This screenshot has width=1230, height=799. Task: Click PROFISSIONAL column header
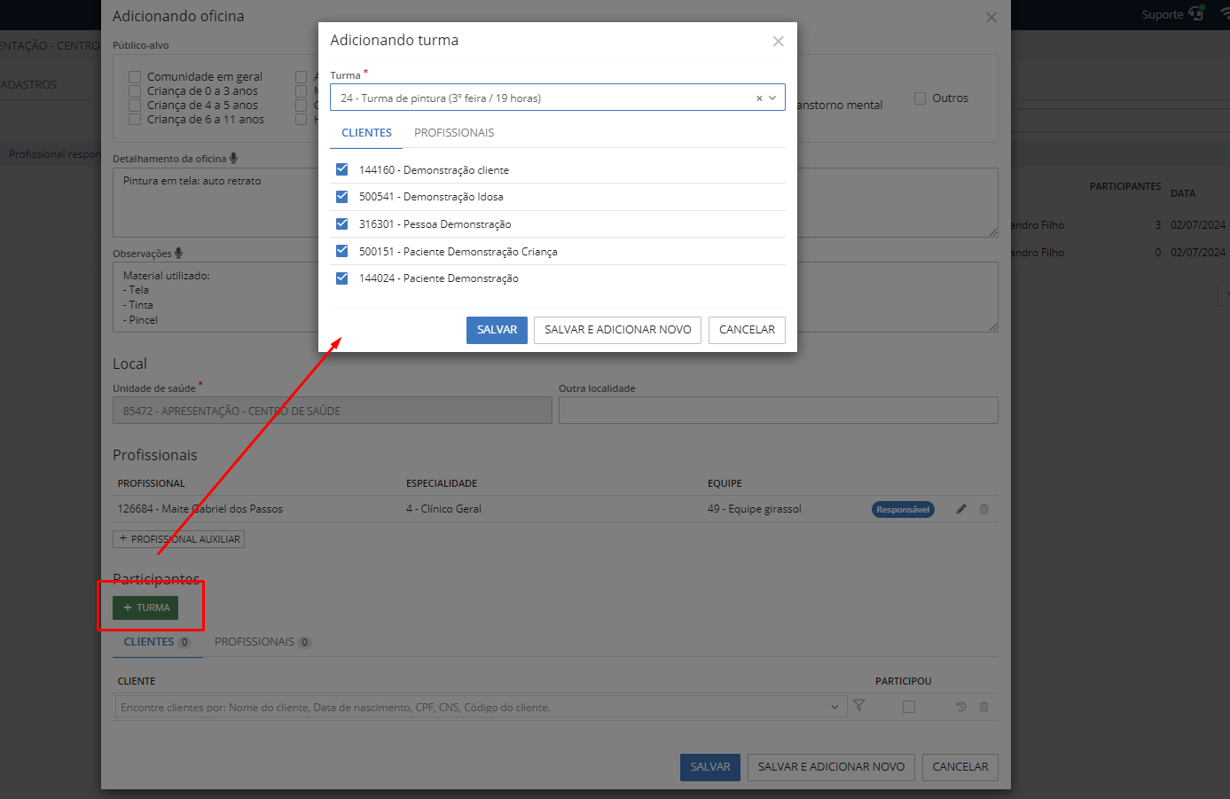pos(152,483)
